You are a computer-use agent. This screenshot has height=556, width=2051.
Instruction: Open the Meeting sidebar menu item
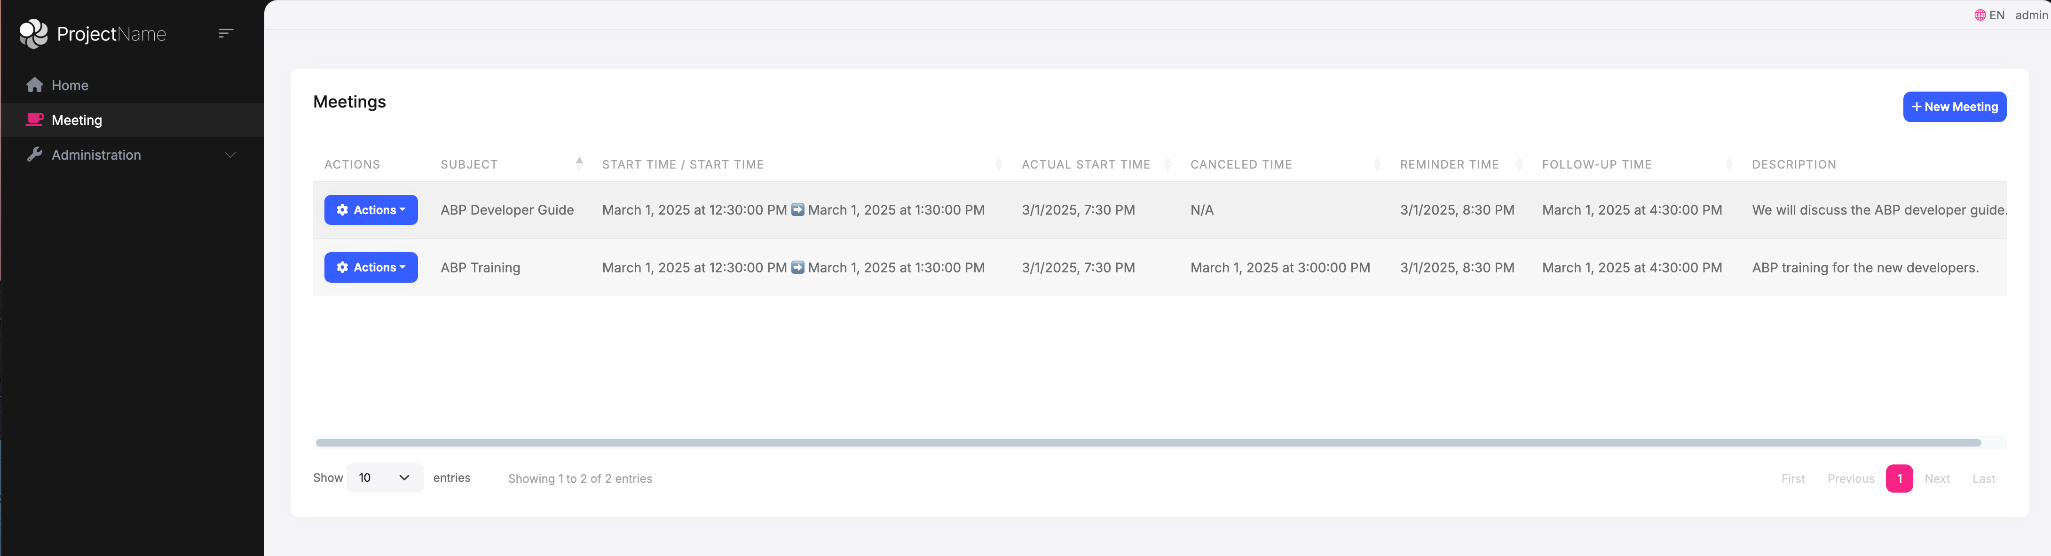point(77,120)
